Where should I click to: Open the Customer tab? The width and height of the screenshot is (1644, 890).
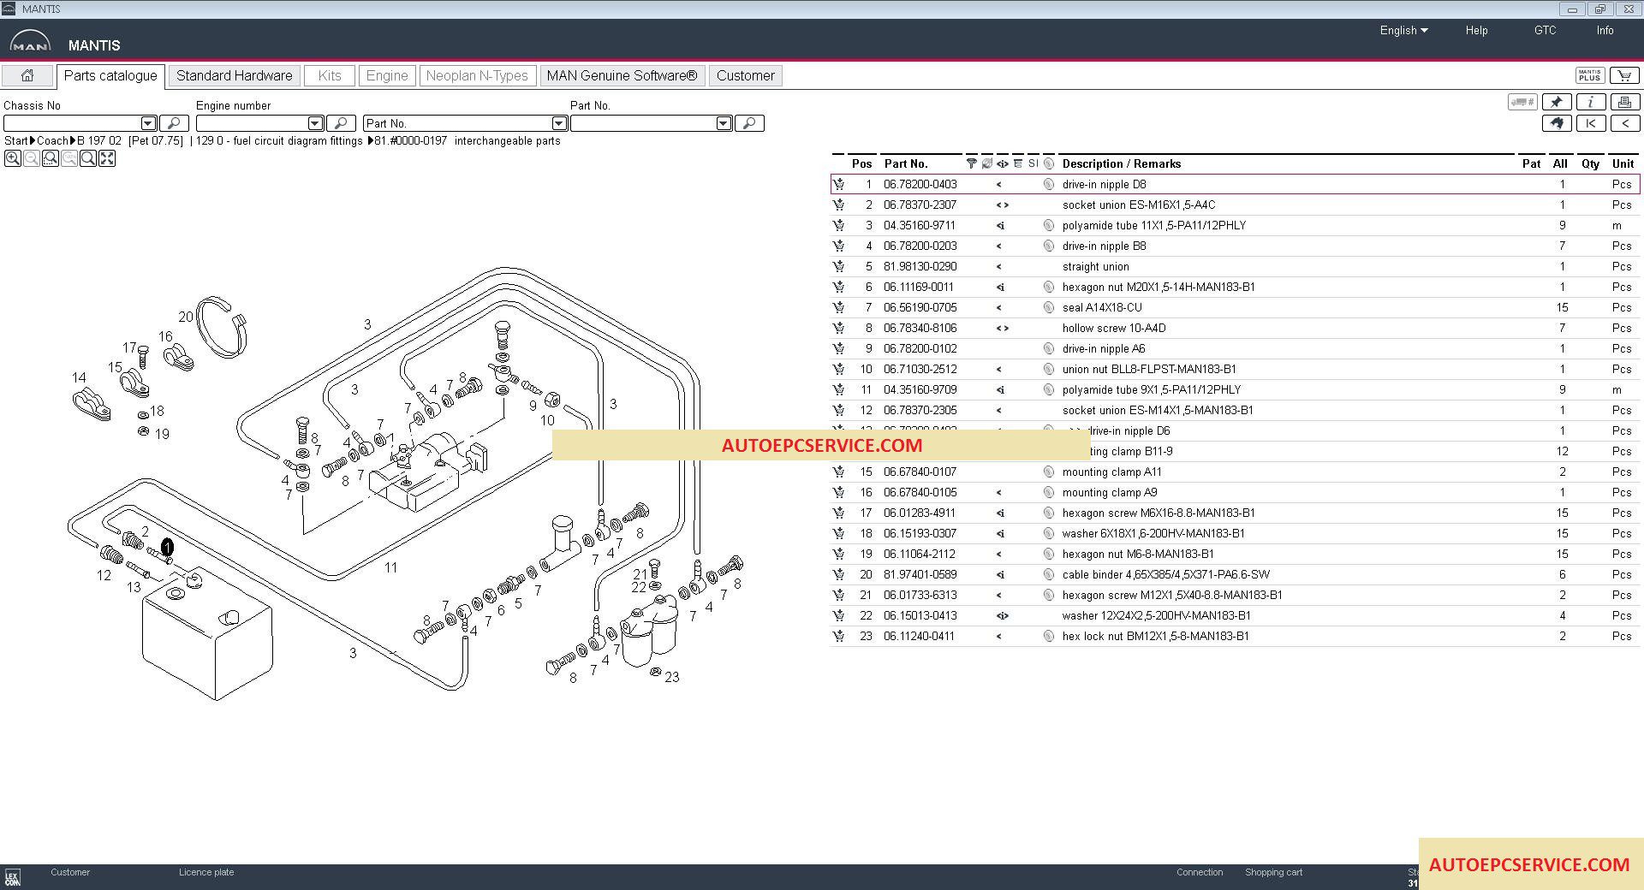click(x=746, y=76)
